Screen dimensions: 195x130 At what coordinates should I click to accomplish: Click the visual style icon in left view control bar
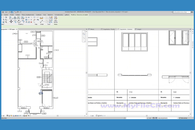[x=9, y=116]
